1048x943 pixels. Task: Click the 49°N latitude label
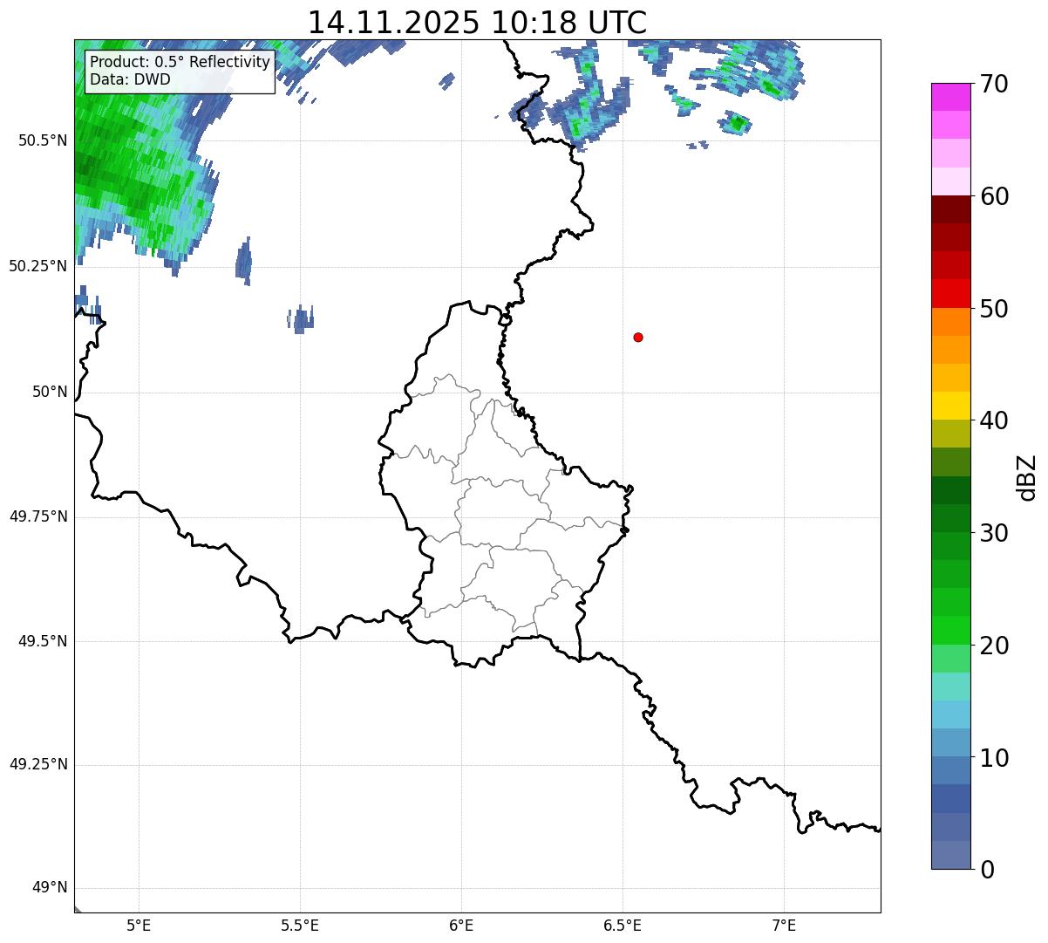pyautogui.click(x=51, y=888)
